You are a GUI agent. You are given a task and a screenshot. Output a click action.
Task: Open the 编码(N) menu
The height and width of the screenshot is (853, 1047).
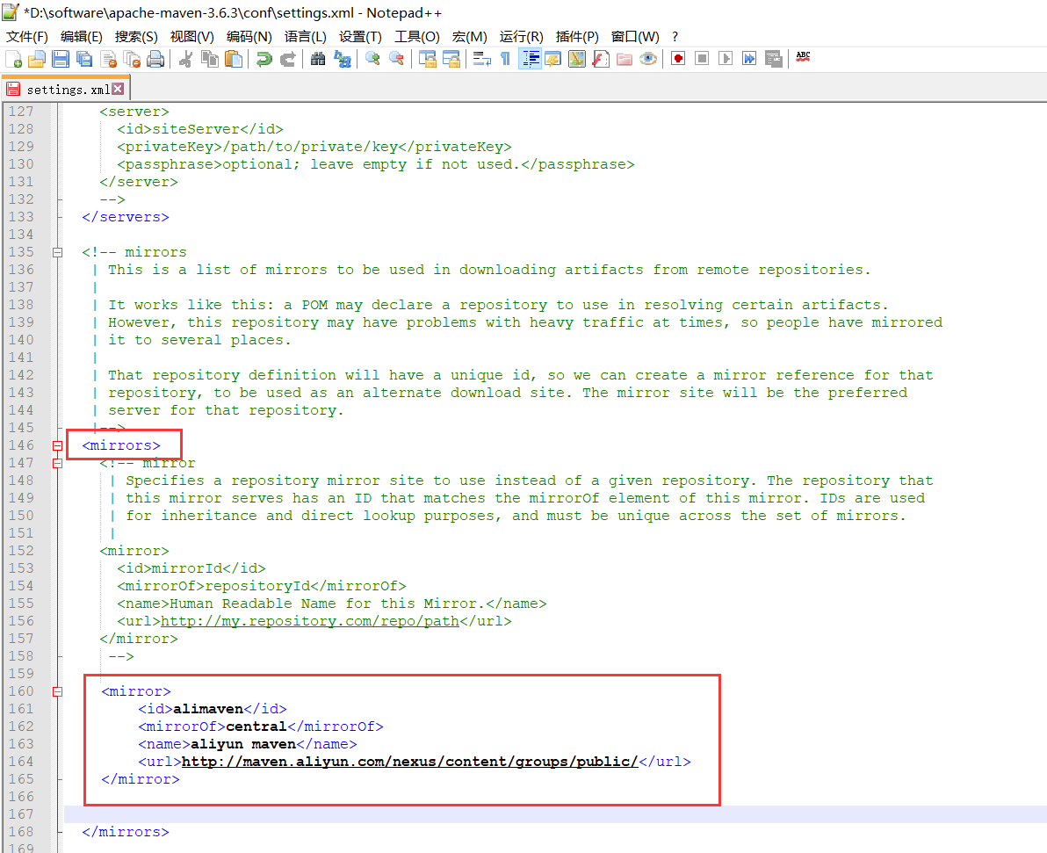pyautogui.click(x=249, y=37)
